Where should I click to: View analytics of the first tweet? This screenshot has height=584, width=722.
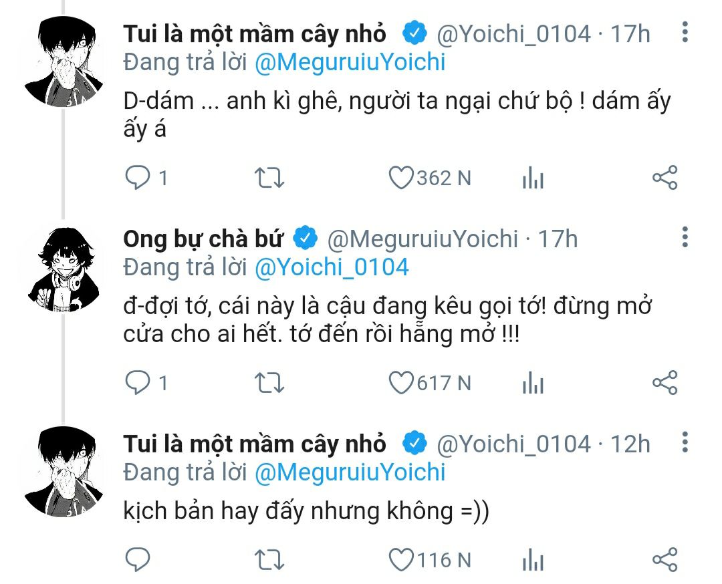pos(533,178)
